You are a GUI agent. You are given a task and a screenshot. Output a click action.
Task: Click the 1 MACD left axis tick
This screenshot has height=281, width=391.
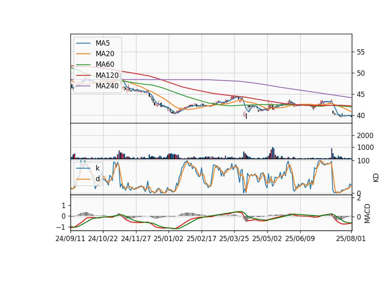tap(64, 206)
